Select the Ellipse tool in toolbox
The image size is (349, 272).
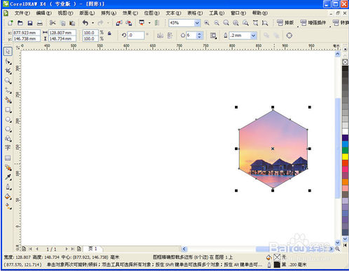point(8,119)
